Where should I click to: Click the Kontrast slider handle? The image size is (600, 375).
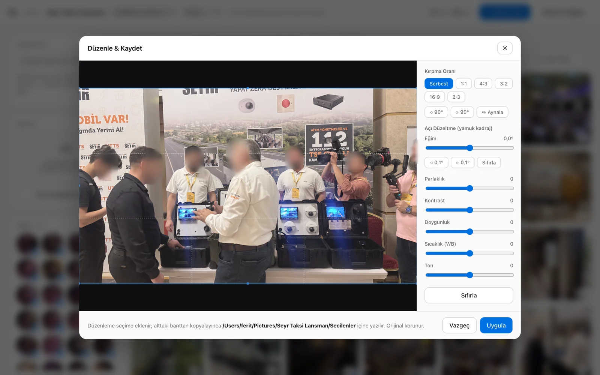click(x=469, y=210)
